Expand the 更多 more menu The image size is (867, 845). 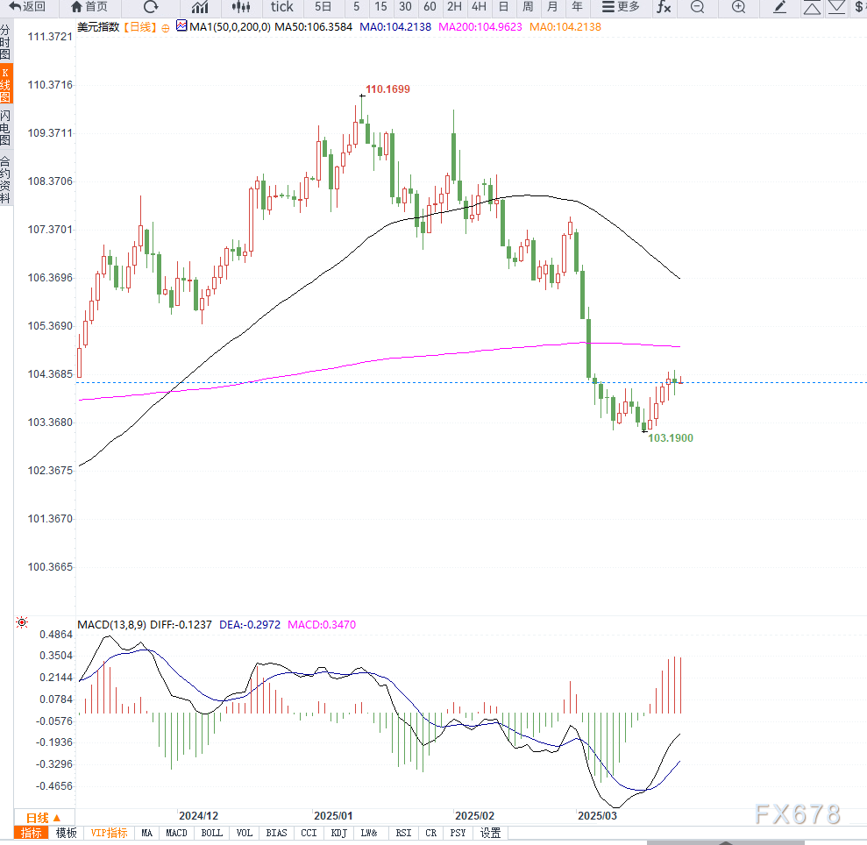coord(621,7)
